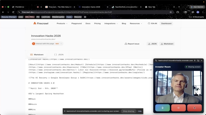Click the Ask Gemini button

[197, 7]
